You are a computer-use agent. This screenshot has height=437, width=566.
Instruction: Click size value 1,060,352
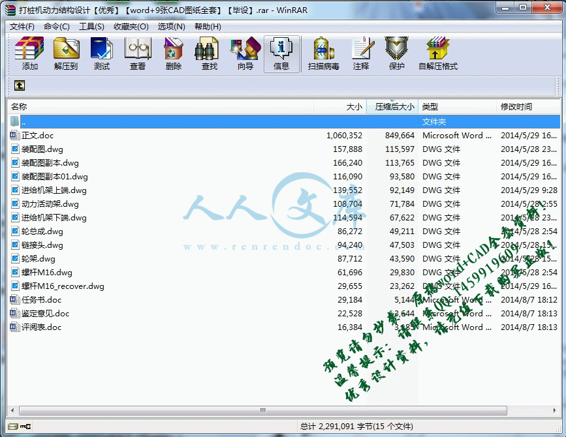(x=344, y=136)
